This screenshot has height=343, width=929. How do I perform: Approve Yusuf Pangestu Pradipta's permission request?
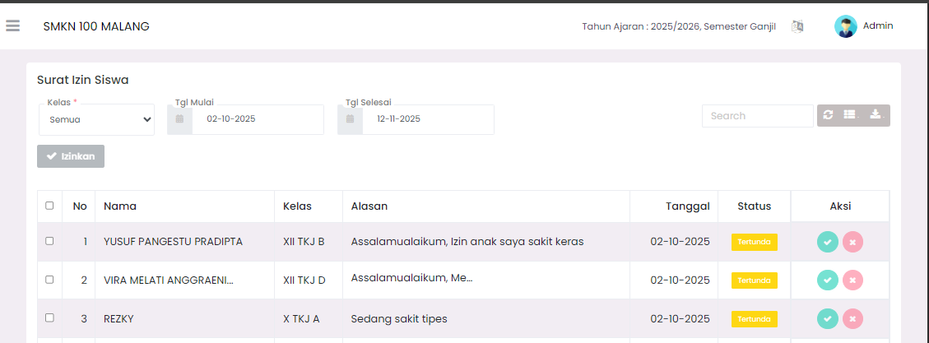828,242
